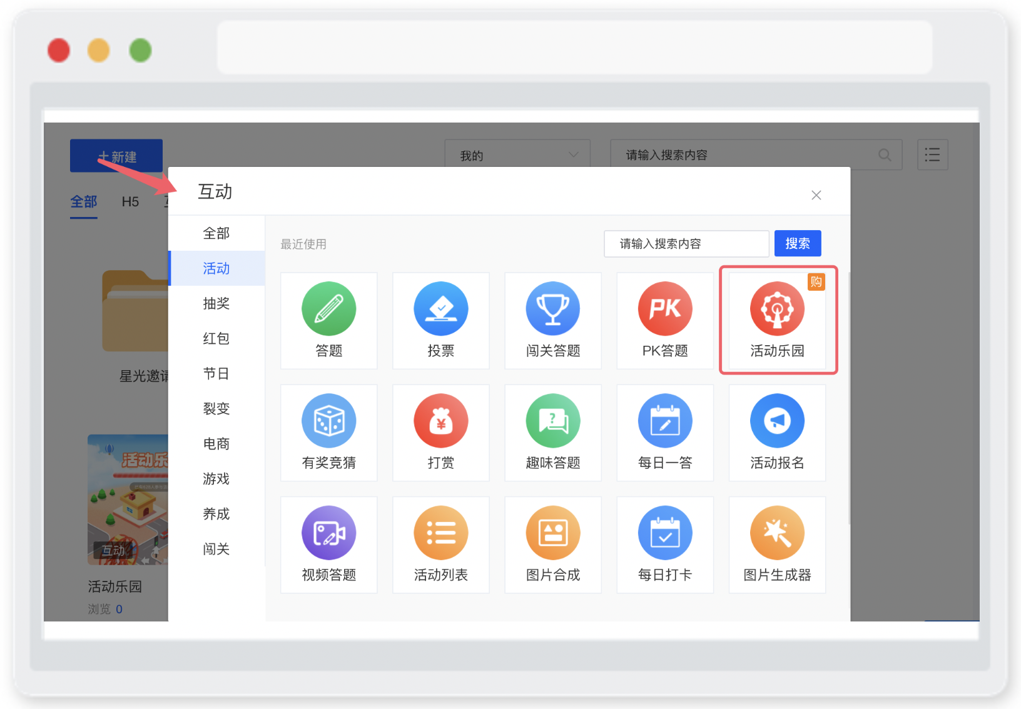This screenshot has width=1021, height=709.
Task: Open the 活动列表 list component
Action: click(441, 545)
